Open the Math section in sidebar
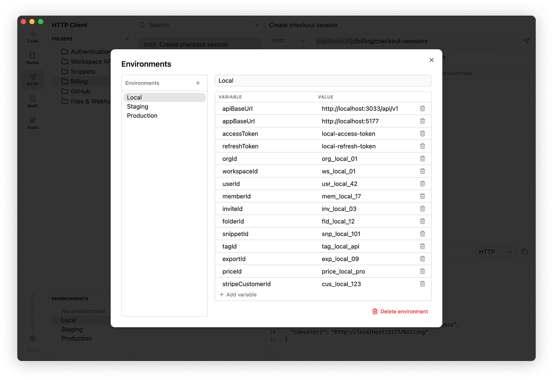Viewport: 553px width, 380px height. pos(32,101)
